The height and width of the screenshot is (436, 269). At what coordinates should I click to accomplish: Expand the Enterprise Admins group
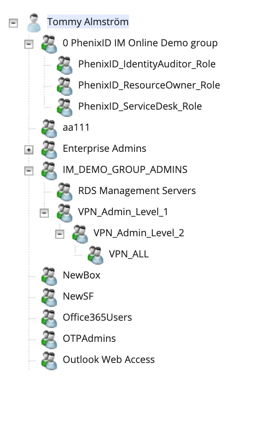(x=29, y=150)
